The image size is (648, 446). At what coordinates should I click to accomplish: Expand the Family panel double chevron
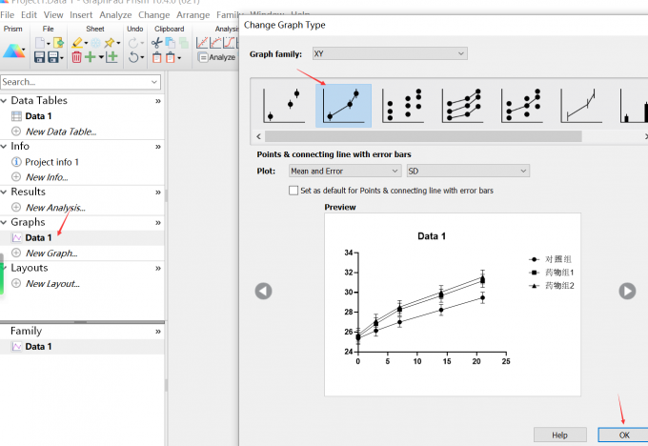coord(158,332)
